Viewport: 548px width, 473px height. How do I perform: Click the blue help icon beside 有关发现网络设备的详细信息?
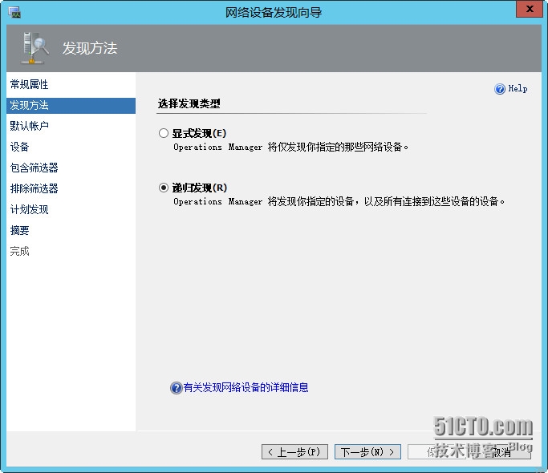177,387
